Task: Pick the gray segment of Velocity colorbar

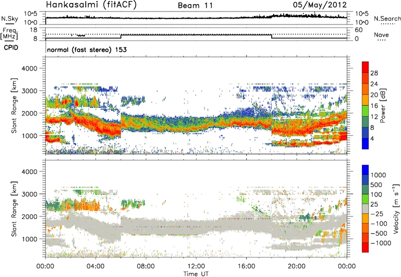Action: coord(365,209)
